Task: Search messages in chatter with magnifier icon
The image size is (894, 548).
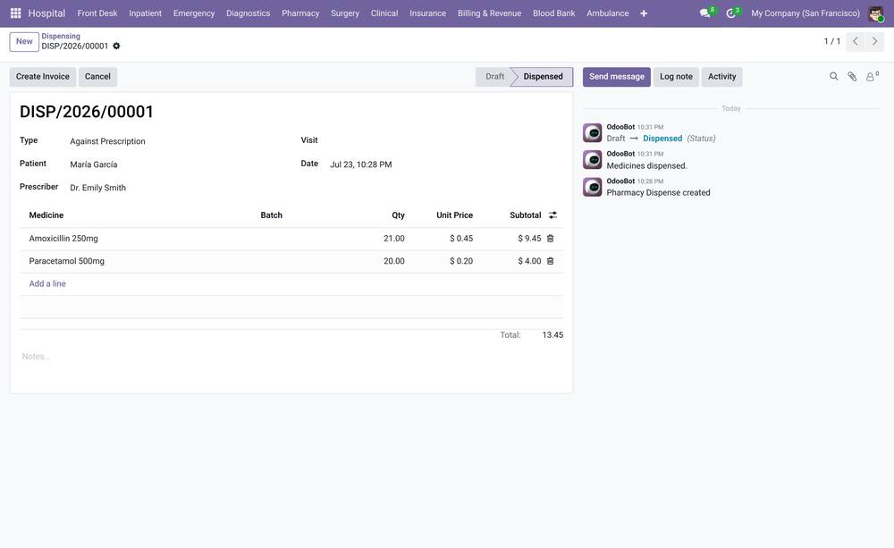Action: 833,76
